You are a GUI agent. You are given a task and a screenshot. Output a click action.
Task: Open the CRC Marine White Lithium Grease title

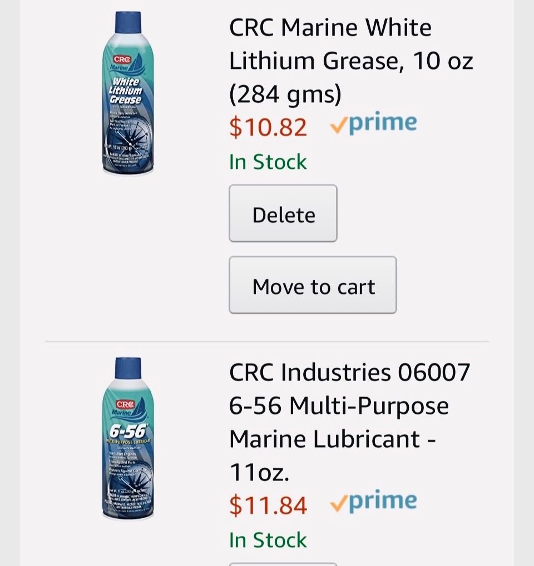tap(350, 61)
